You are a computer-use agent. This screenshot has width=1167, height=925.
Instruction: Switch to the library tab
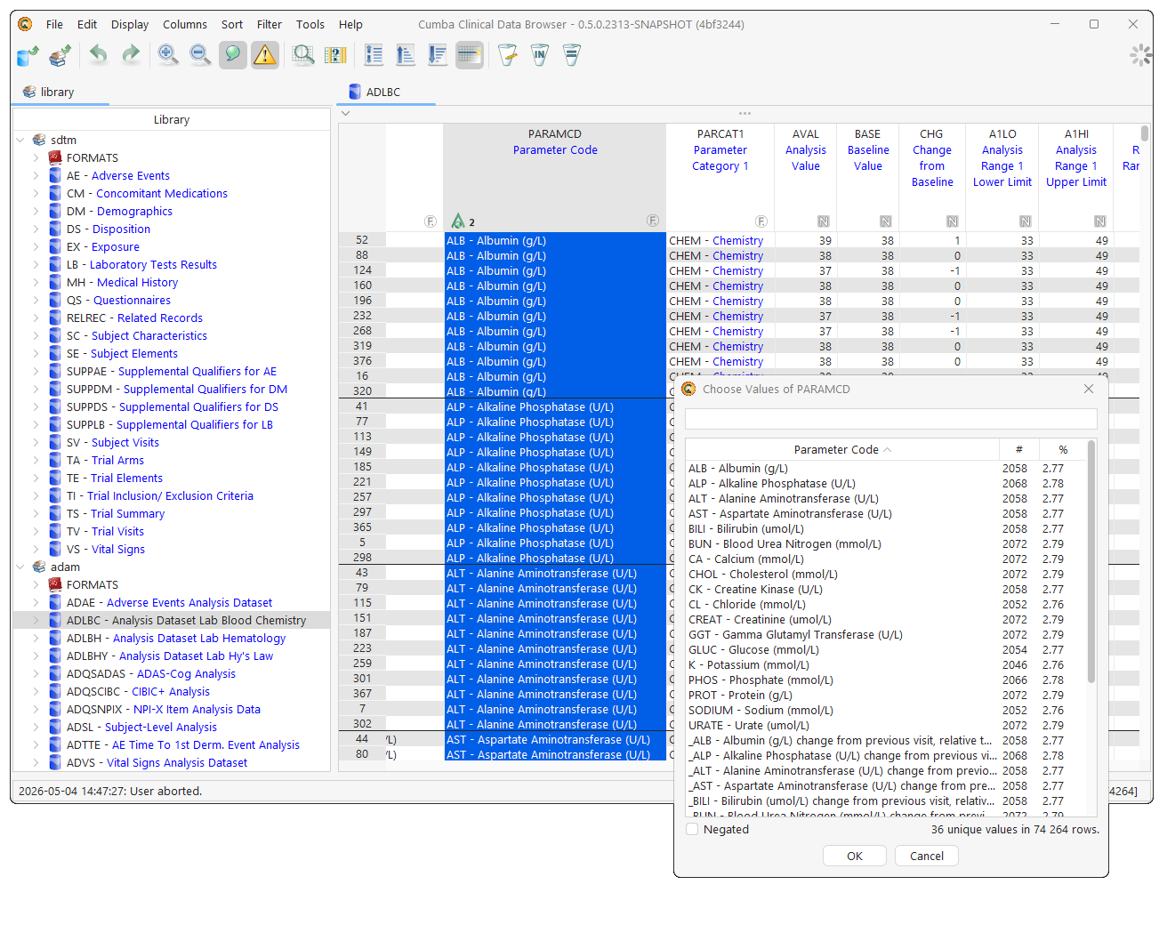point(60,92)
